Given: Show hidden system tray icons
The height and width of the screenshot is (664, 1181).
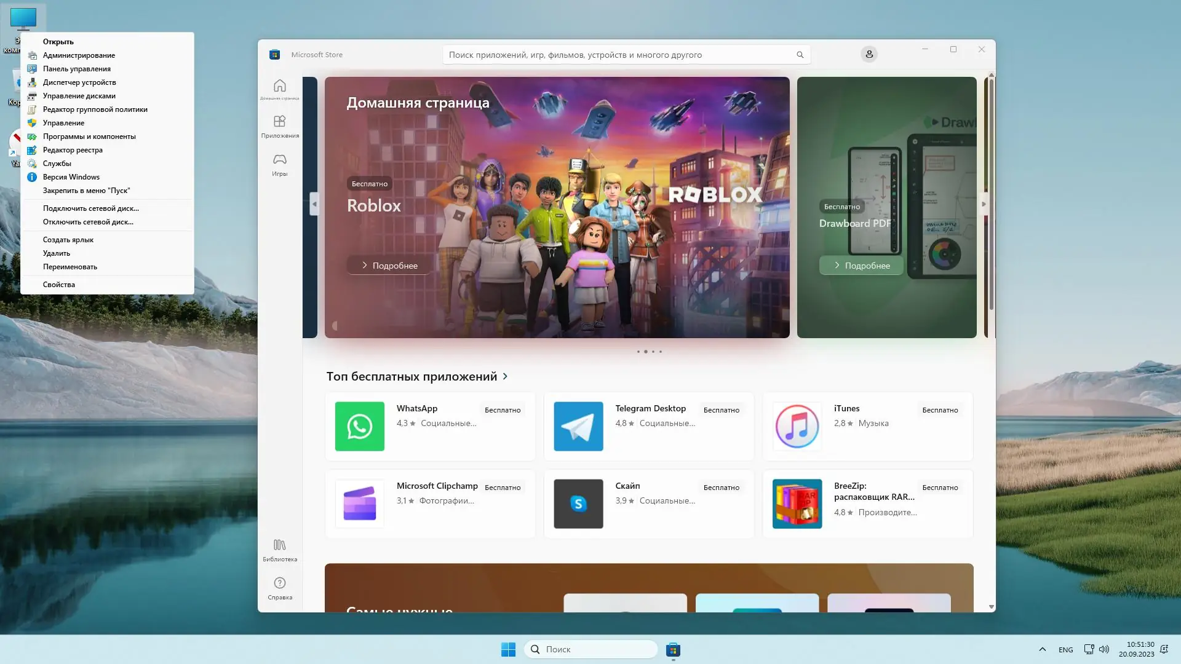Looking at the screenshot, I should (1042, 649).
